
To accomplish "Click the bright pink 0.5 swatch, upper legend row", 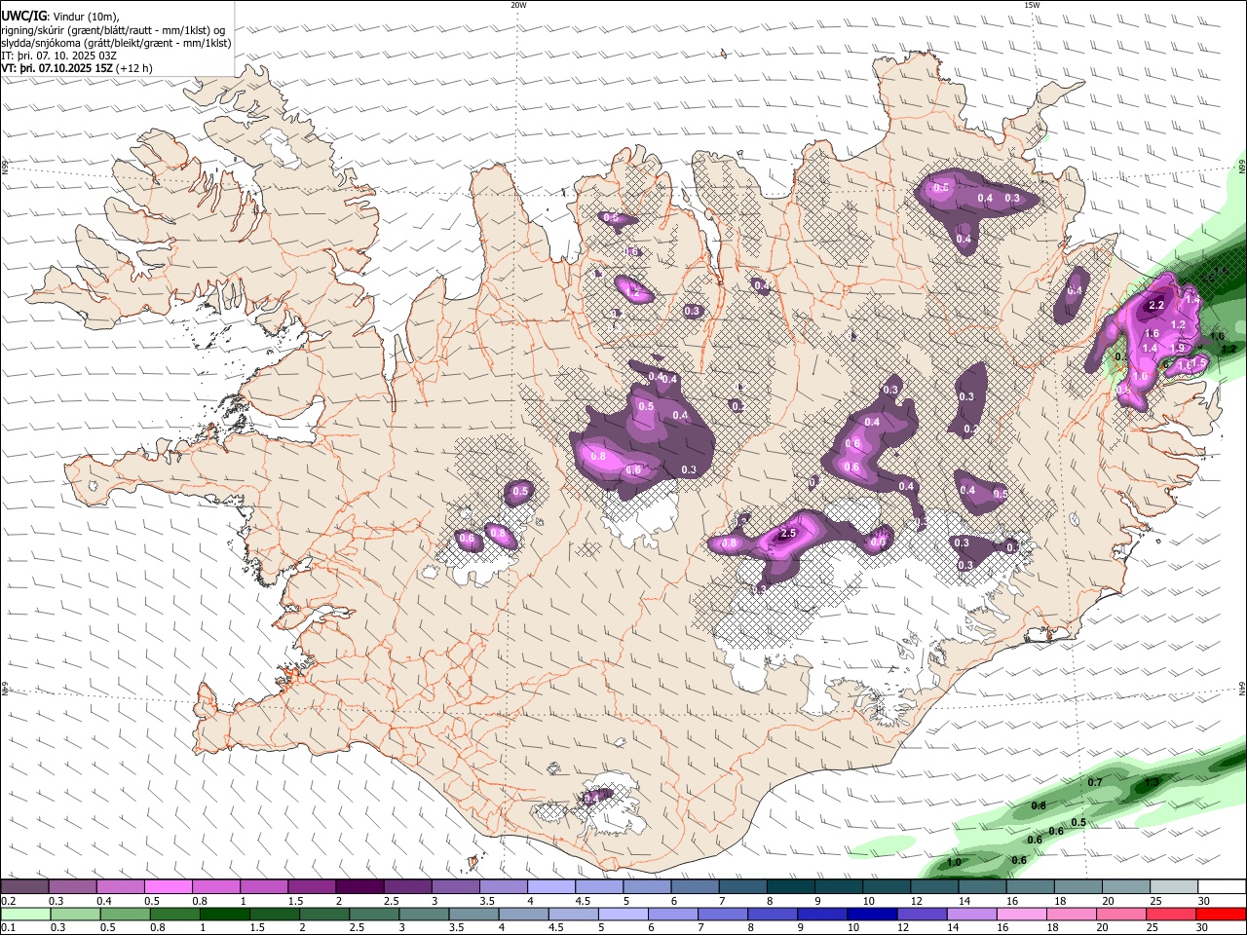I will click(168, 887).
